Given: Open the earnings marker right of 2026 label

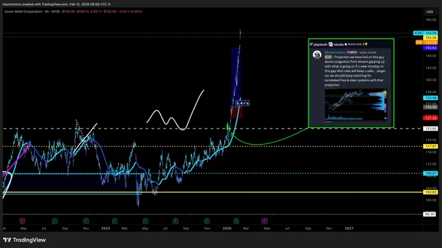Looking at the screenshot, I should [236, 221].
